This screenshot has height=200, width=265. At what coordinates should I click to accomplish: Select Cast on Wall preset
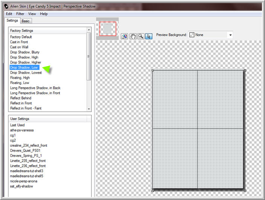pyautogui.click(x=19, y=47)
